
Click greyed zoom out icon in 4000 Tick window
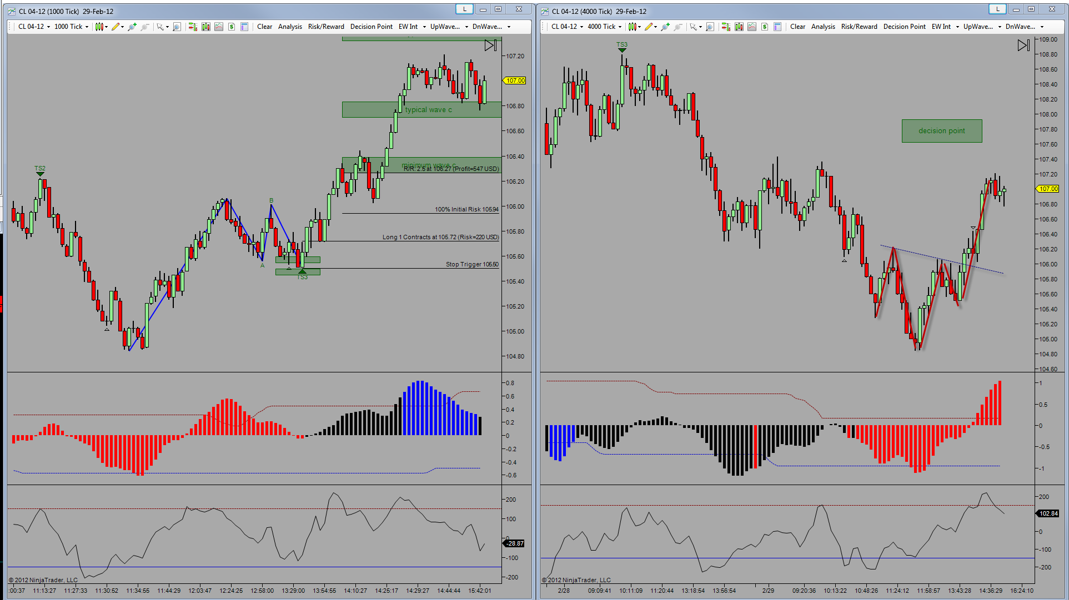[x=678, y=27]
